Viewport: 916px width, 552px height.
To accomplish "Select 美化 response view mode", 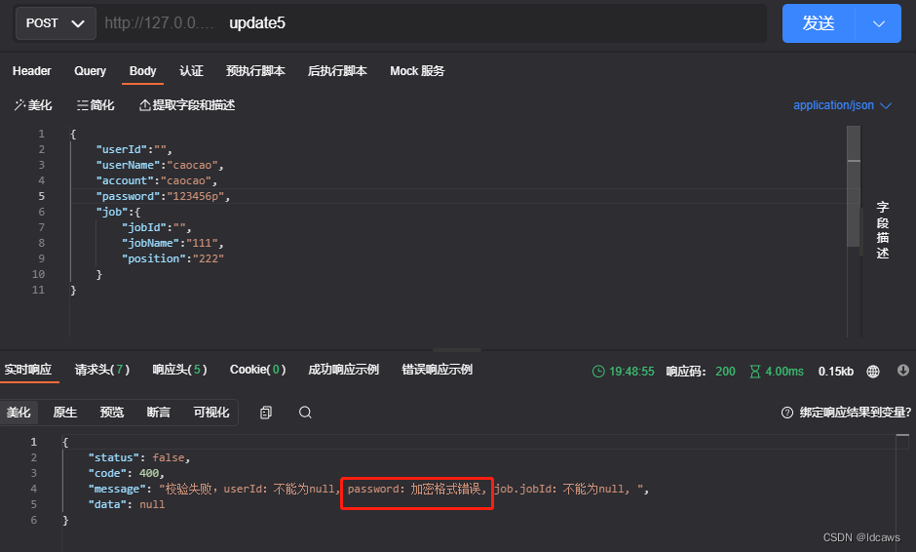I will [19, 413].
